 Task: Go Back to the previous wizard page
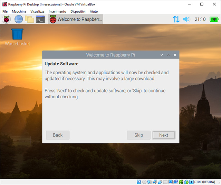pos(58,135)
